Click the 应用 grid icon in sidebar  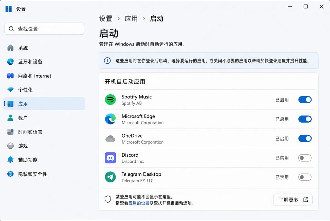[x=10, y=104]
